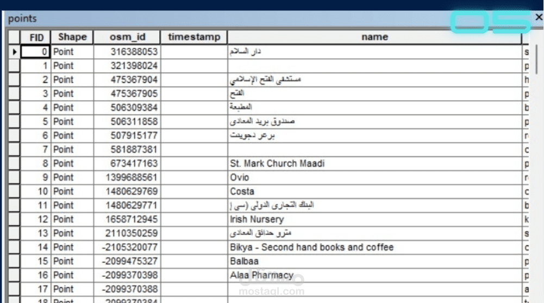Click osm_id cell 475367905
This screenshot has width=544, height=303.
(x=127, y=94)
